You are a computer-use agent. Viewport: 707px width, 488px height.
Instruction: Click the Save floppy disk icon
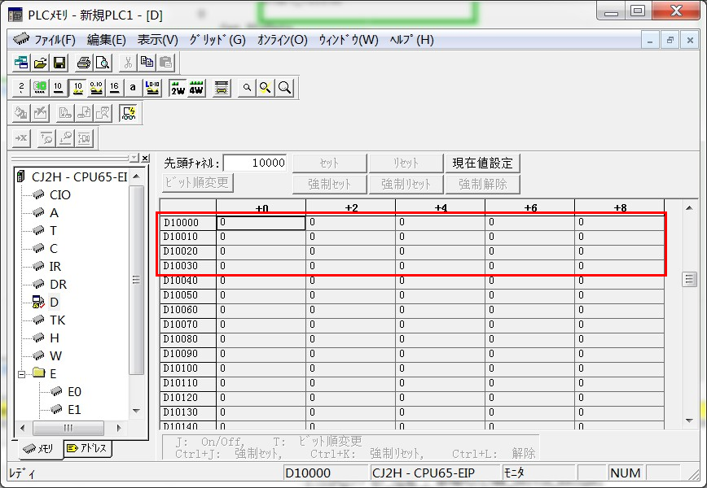(x=59, y=63)
